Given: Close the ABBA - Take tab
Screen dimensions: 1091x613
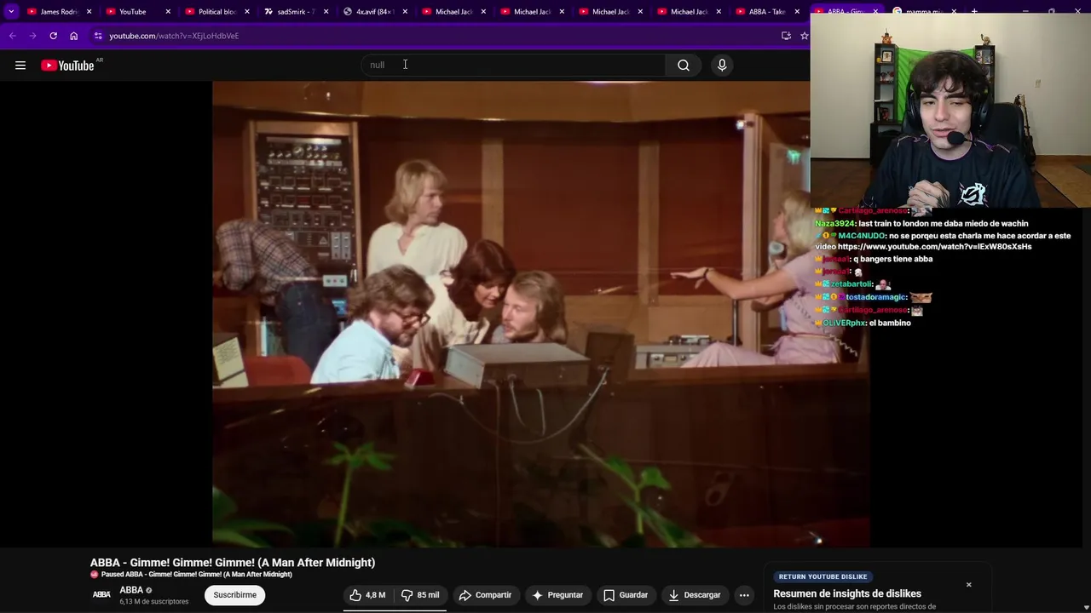Looking at the screenshot, I should coord(797,12).
